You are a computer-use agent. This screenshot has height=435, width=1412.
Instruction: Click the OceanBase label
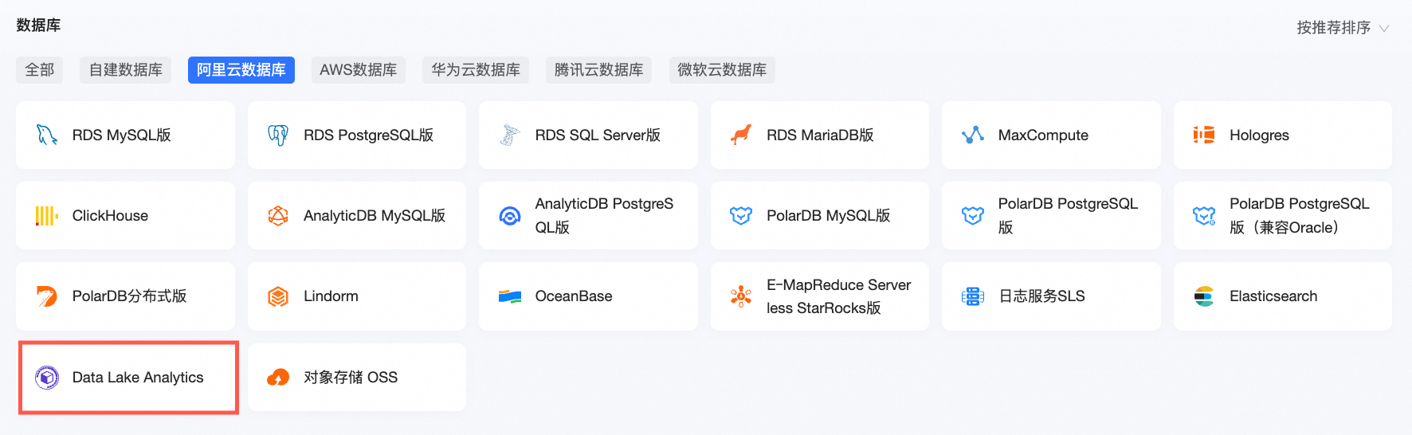[x=574, y=296]
